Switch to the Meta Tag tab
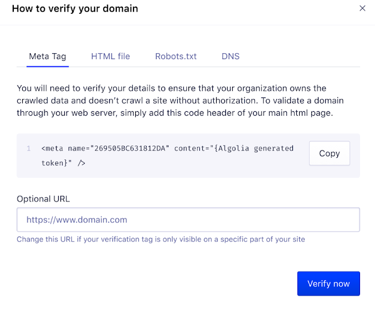This screenshot has height=311, width=375. (47, 56)
